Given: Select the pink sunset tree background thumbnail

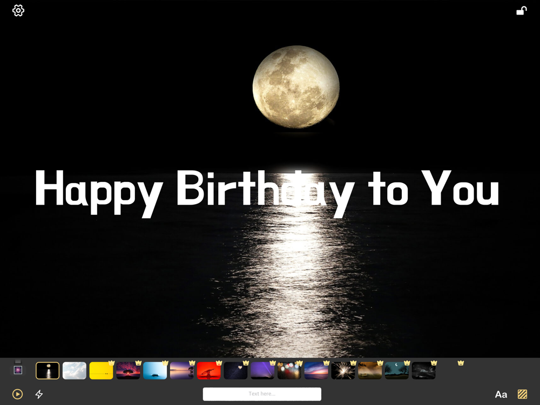Looking at the screenshot, I should click(128, 370).
